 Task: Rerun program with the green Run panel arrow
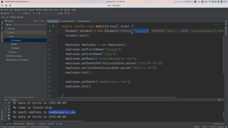pyautogui.click(x=6, y=103)
